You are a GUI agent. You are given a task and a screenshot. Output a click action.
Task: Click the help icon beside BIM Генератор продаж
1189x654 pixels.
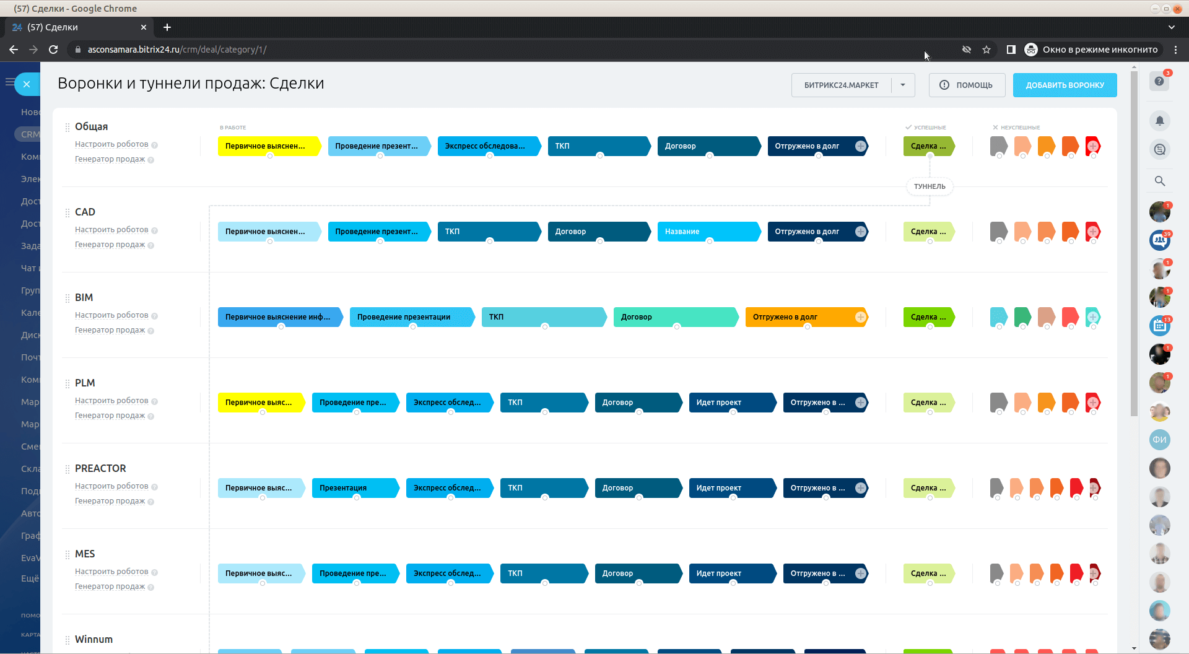point(151,331)
